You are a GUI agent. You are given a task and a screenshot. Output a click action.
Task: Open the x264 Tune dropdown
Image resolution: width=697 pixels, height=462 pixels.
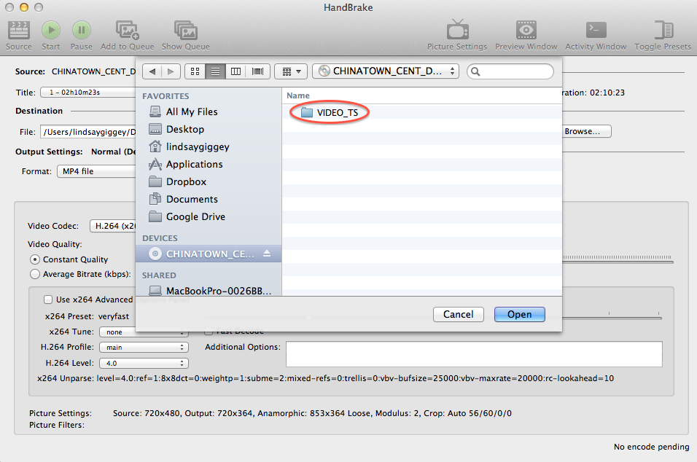[144, 332]
